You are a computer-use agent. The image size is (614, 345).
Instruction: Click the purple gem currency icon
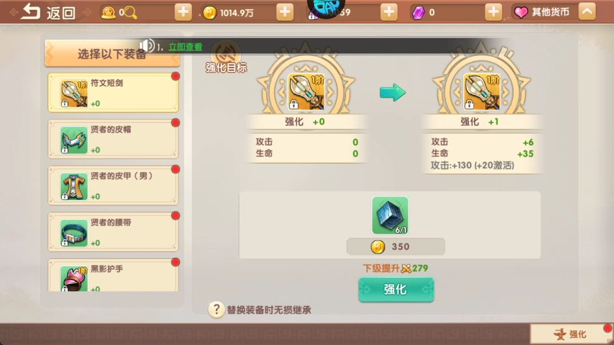(x=418, y=12)
